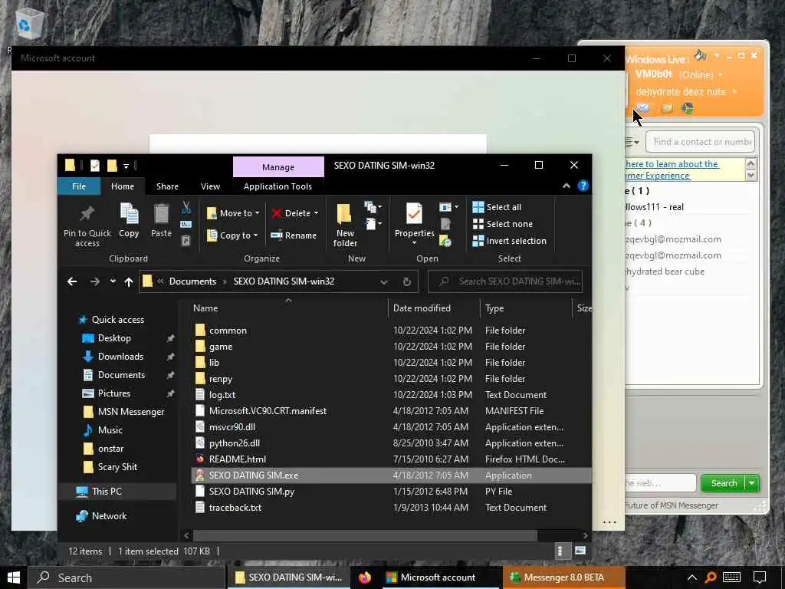Screen dimensions: 785x589
Task: Click the Find a contact input field
Action: point(701,142)
